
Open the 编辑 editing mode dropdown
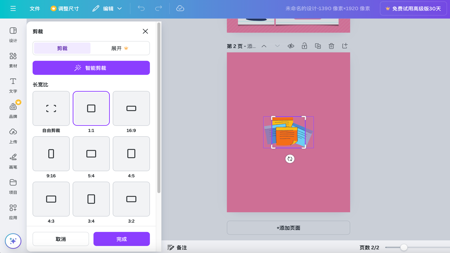click(x=107, y=8)
